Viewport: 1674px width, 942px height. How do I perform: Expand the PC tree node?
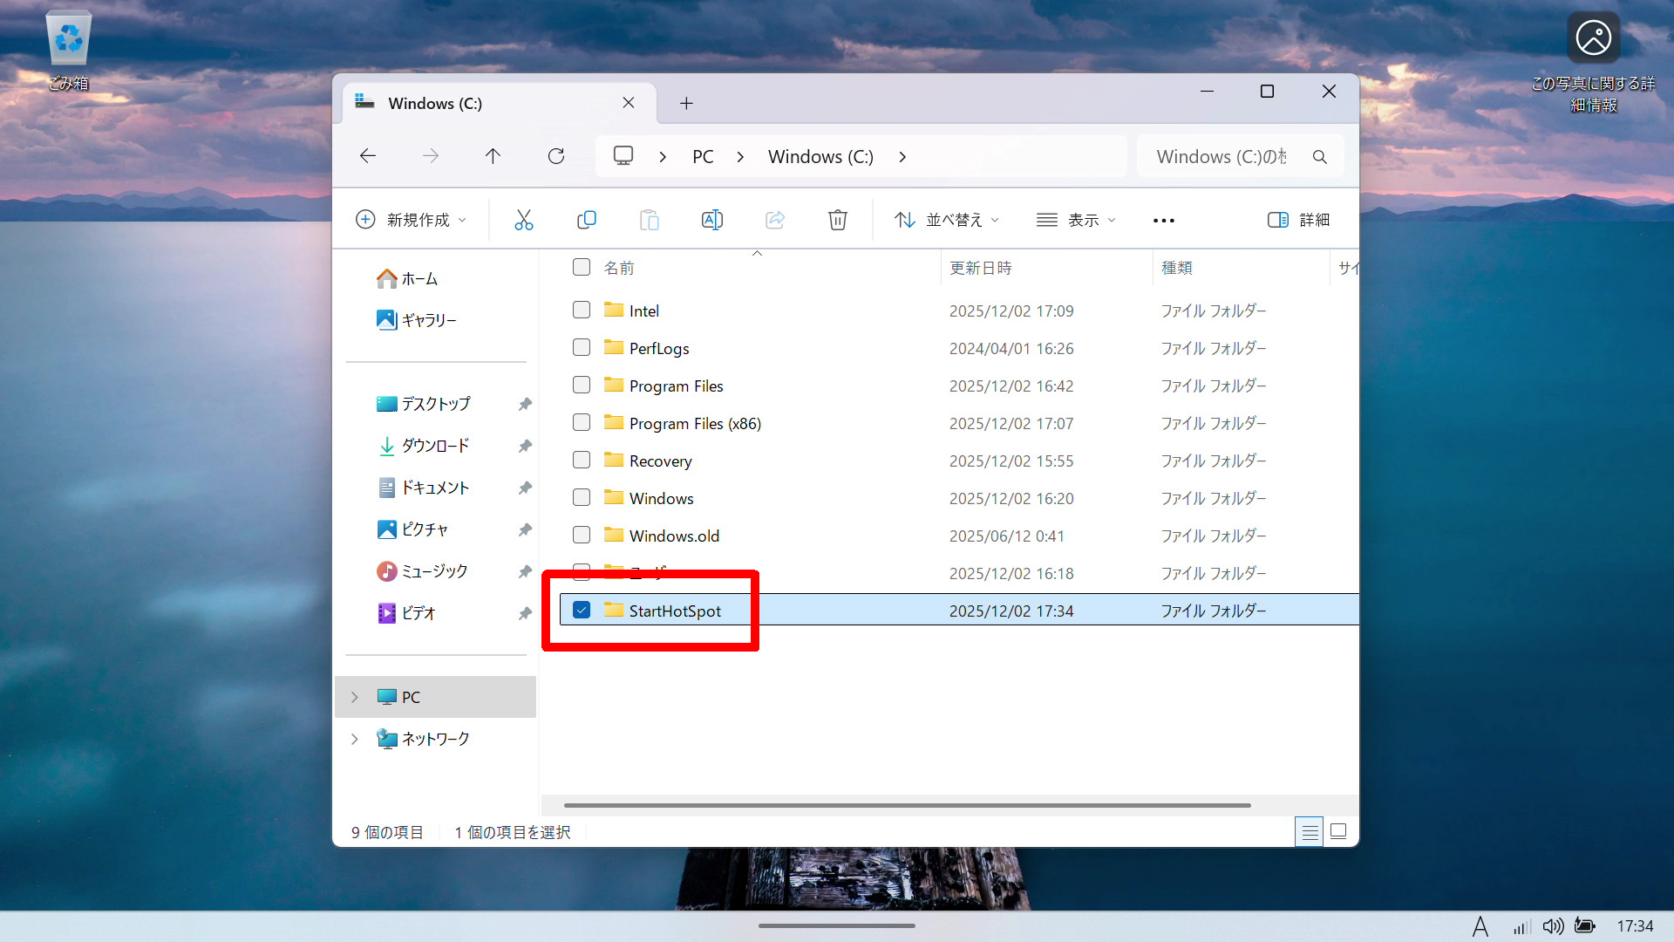[355, 697]
